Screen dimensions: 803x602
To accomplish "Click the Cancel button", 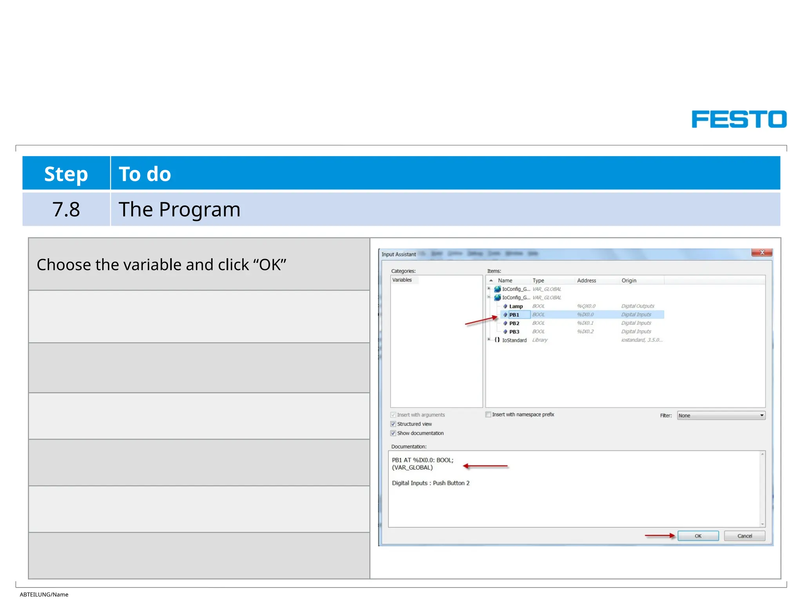I will click(x=745, y=536).
